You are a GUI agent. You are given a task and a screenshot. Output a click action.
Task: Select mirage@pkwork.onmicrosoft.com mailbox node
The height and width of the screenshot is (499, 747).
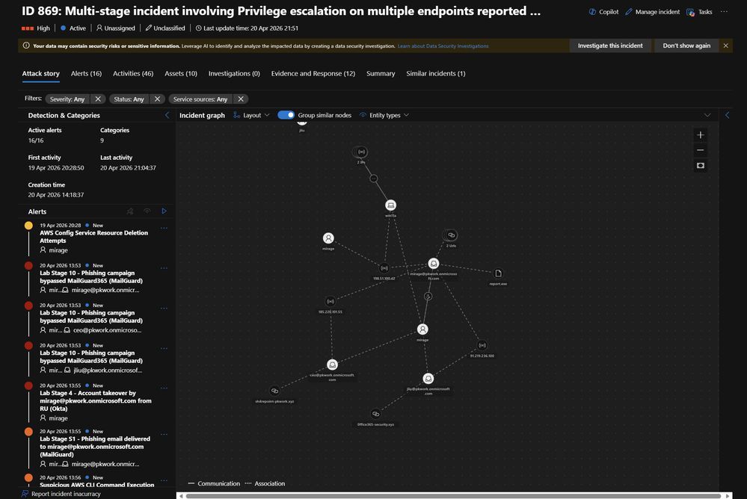pyautogui.click(x=433, y=263)
